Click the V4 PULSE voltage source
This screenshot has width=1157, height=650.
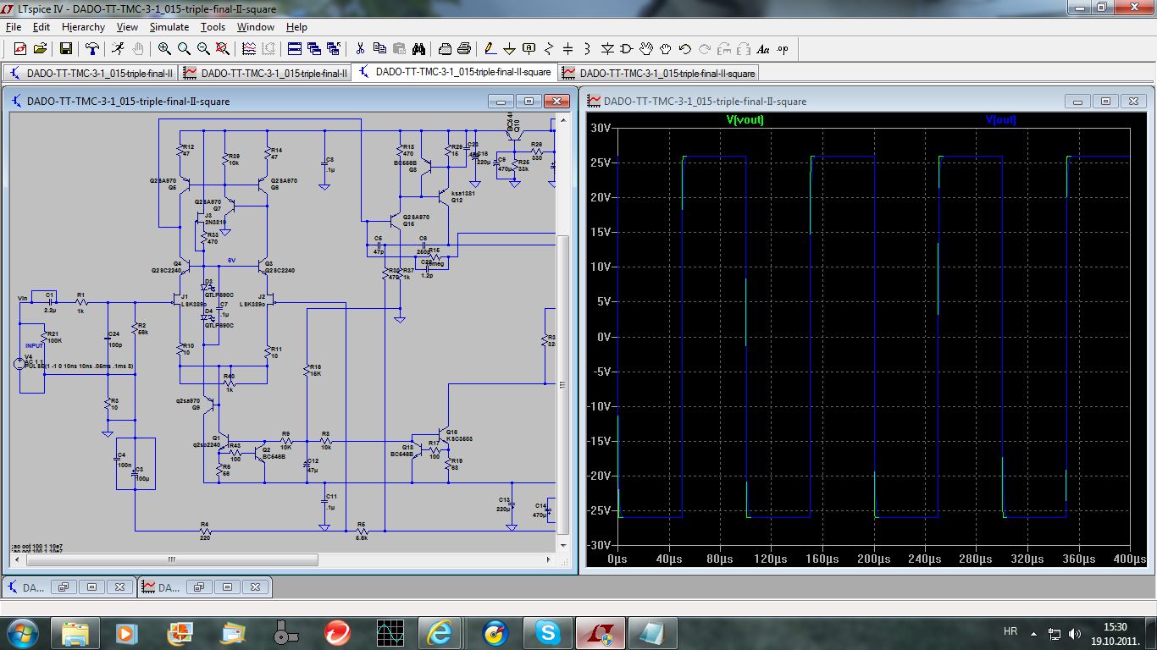(x=19, y=364)
